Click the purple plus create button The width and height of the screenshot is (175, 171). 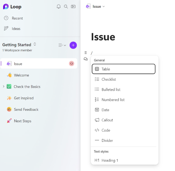[73, 45]
